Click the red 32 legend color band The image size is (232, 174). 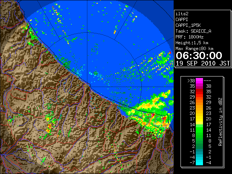(199, 92)
